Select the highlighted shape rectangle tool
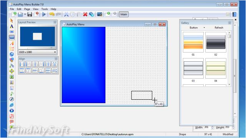The width and height of the screenshot is (246, 138). pos(12,38)
